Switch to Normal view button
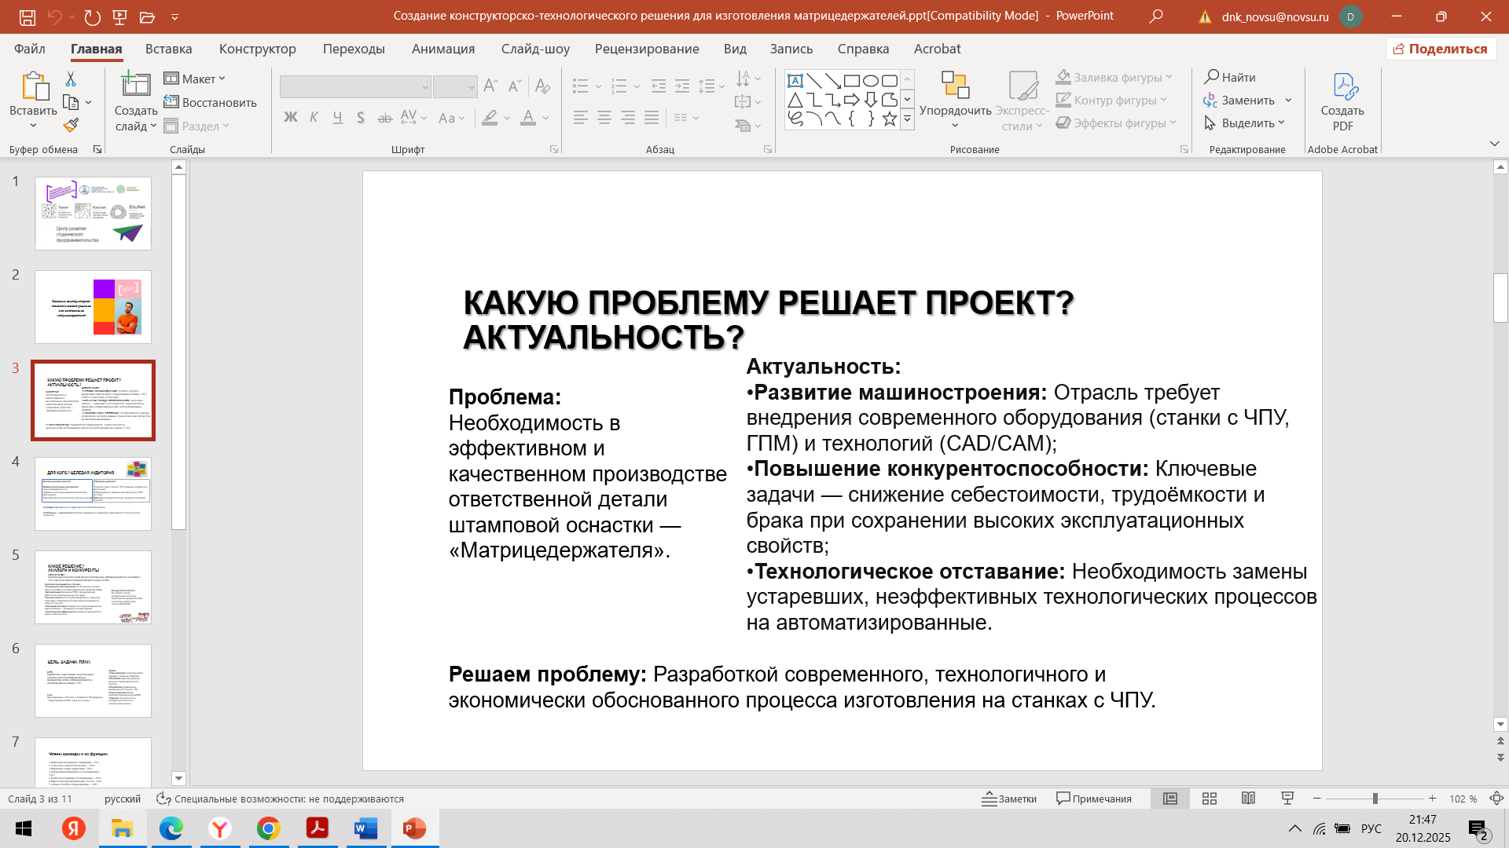The height and width of the screenshot is (848, 1509). [x=1170, y=799]
